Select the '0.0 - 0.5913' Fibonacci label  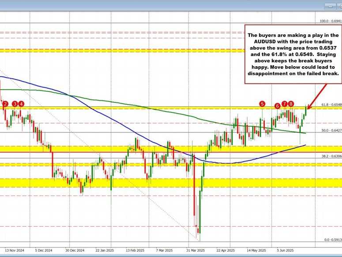pos(333,240)
